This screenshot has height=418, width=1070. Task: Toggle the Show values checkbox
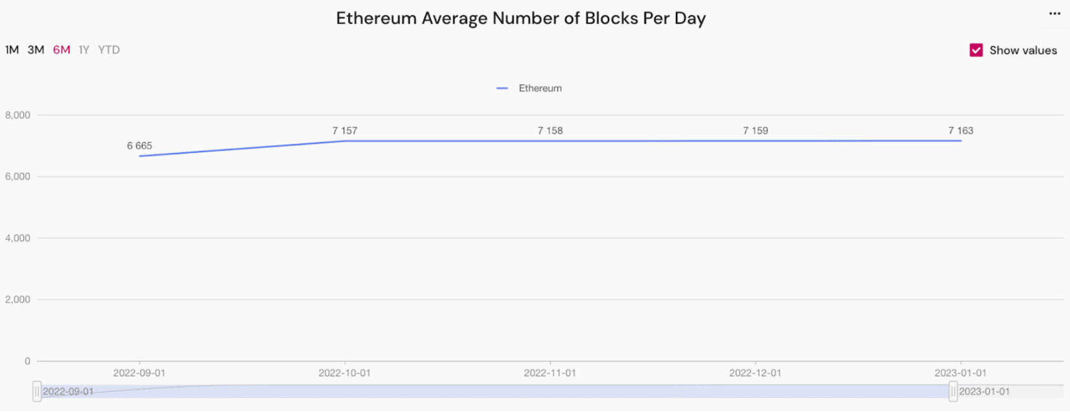click(x=976, y=50)
